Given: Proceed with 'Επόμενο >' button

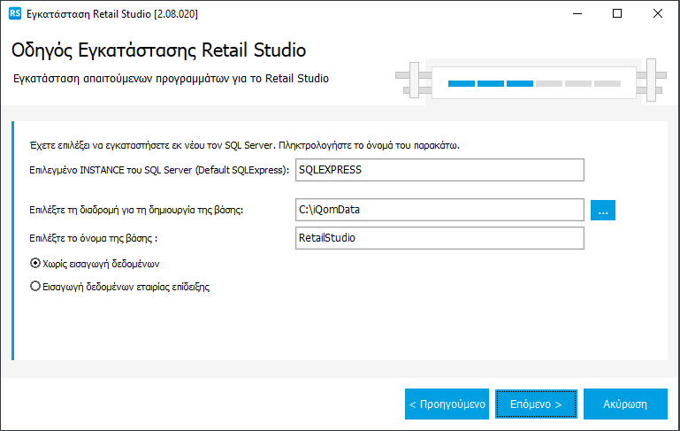Looking at the screenshot, I should coord(536,404).
